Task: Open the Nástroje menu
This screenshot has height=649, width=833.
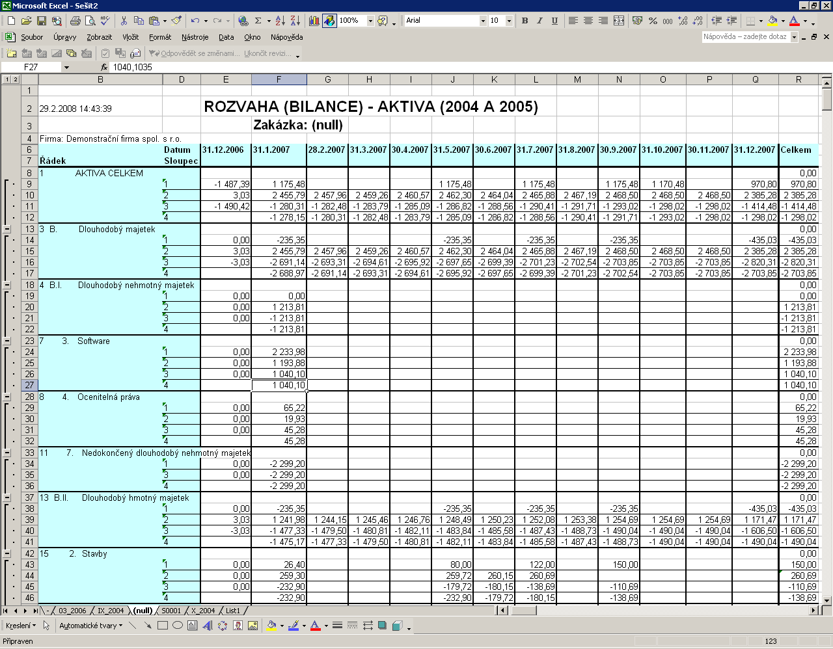Action: pyautogui.click(x=195, y=37)
